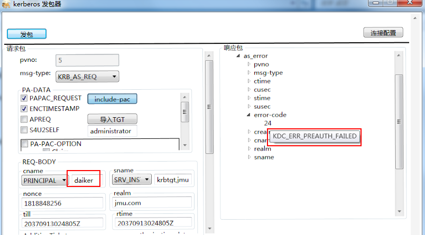This screenshot has height=235, width=425.
Task: Select the error-code tree label
Action: (x=270, y=115)
